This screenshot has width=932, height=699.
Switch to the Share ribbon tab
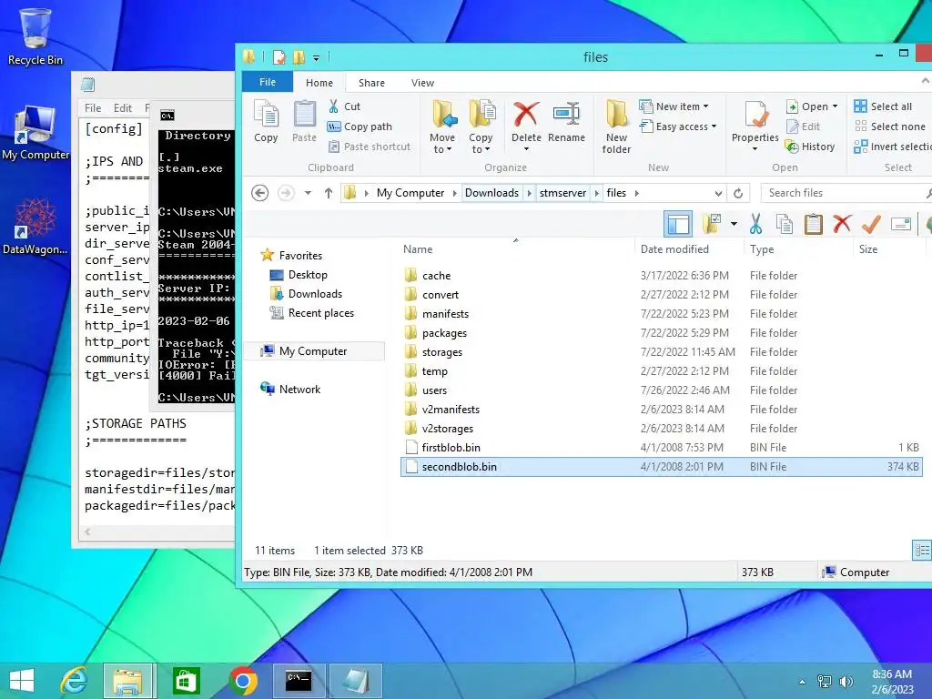click(x=371, y=83)
